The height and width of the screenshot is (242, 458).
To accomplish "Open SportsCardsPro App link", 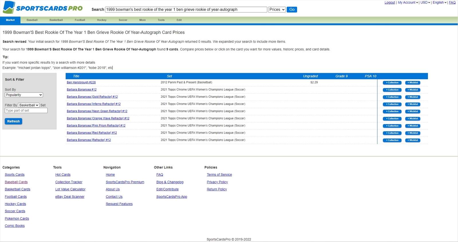I will (x=172, y=197).
